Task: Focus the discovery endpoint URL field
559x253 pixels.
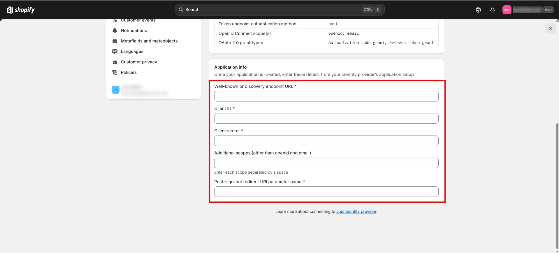Action: click(326, 96)
